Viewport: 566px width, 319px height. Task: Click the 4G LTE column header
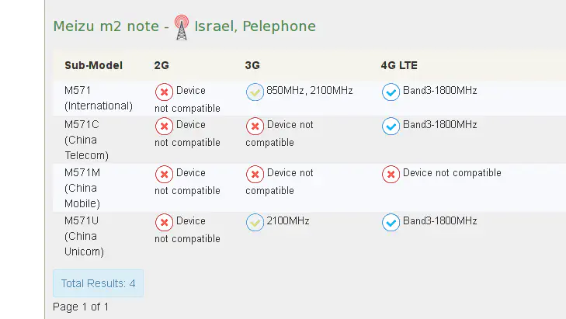(x=399, y=65)
